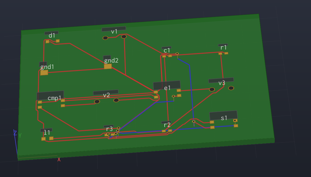Click the v2 component label
Screen dimensions: 311x177
(106, 95)
